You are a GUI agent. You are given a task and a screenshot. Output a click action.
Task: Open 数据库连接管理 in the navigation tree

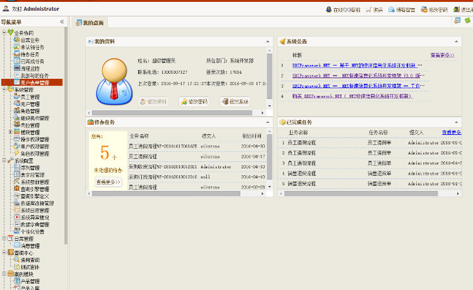[x=37, y=204]
